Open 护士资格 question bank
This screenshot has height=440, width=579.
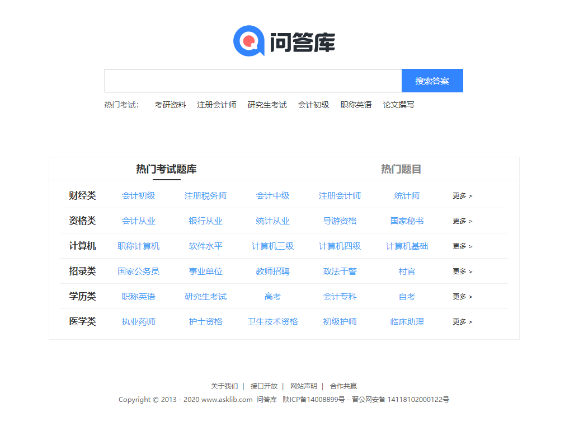tap(206, 322)
